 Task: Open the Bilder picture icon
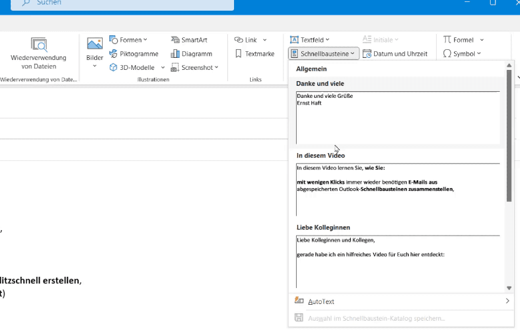click(95, 44)
